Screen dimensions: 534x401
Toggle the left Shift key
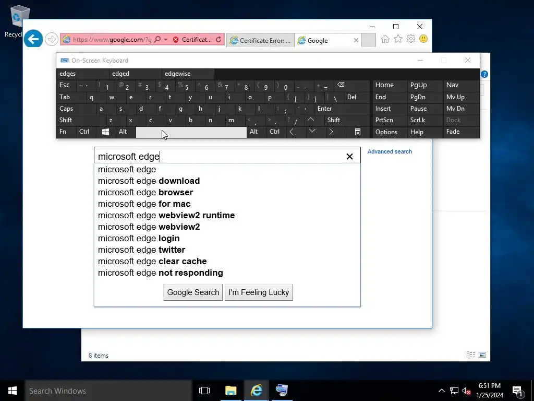click(x=79, y=120)
